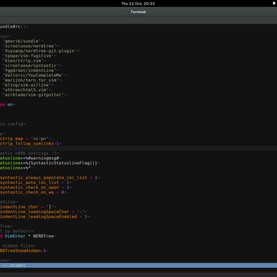
Task: Click indentLine_leadingSpaceEnabled setting
Action: click(44, 217)
